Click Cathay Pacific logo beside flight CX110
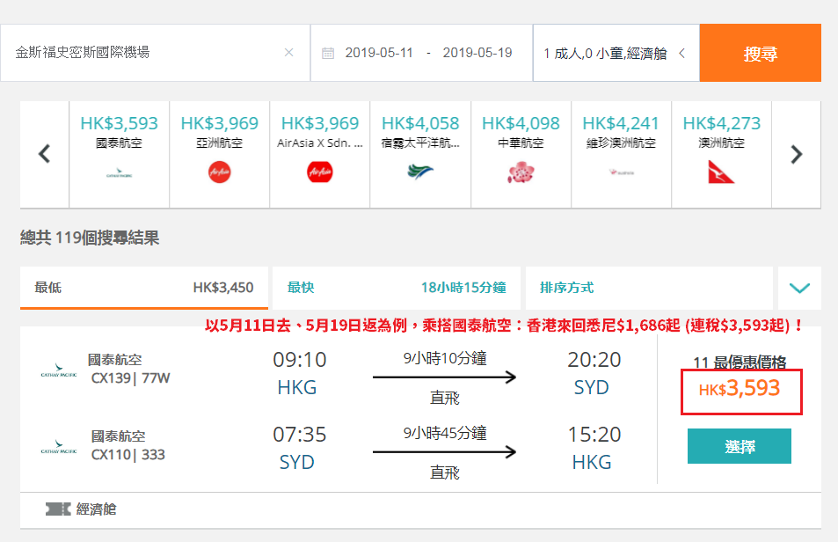This screenshot has height=542, width=838. 59,447
